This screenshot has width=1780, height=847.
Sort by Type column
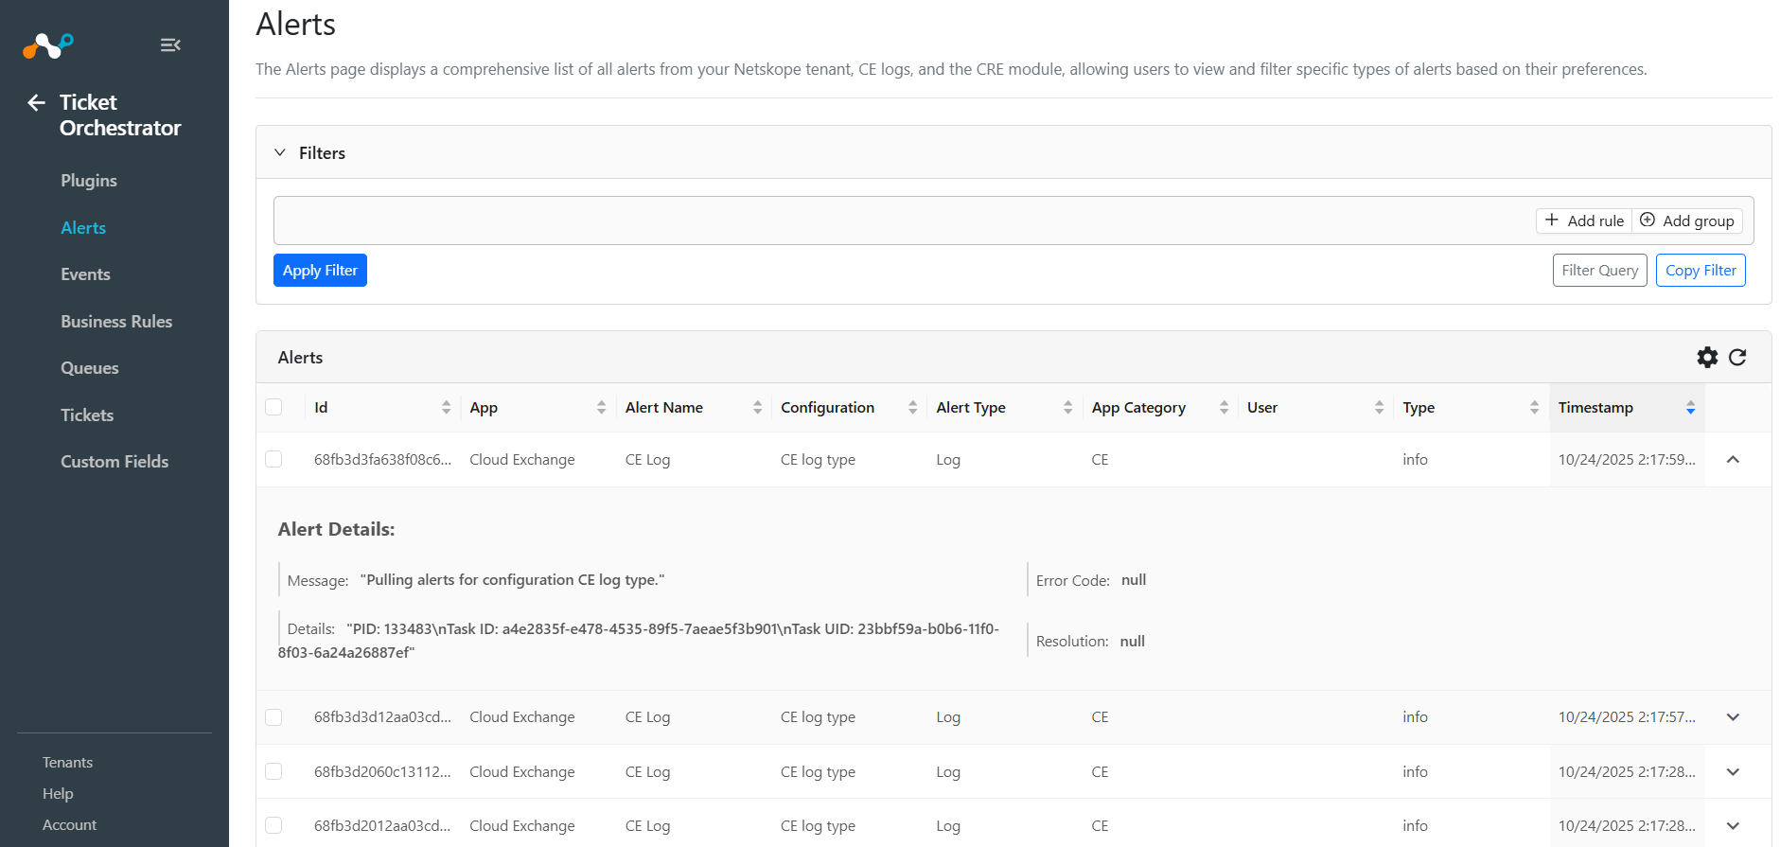(1534, 407)
